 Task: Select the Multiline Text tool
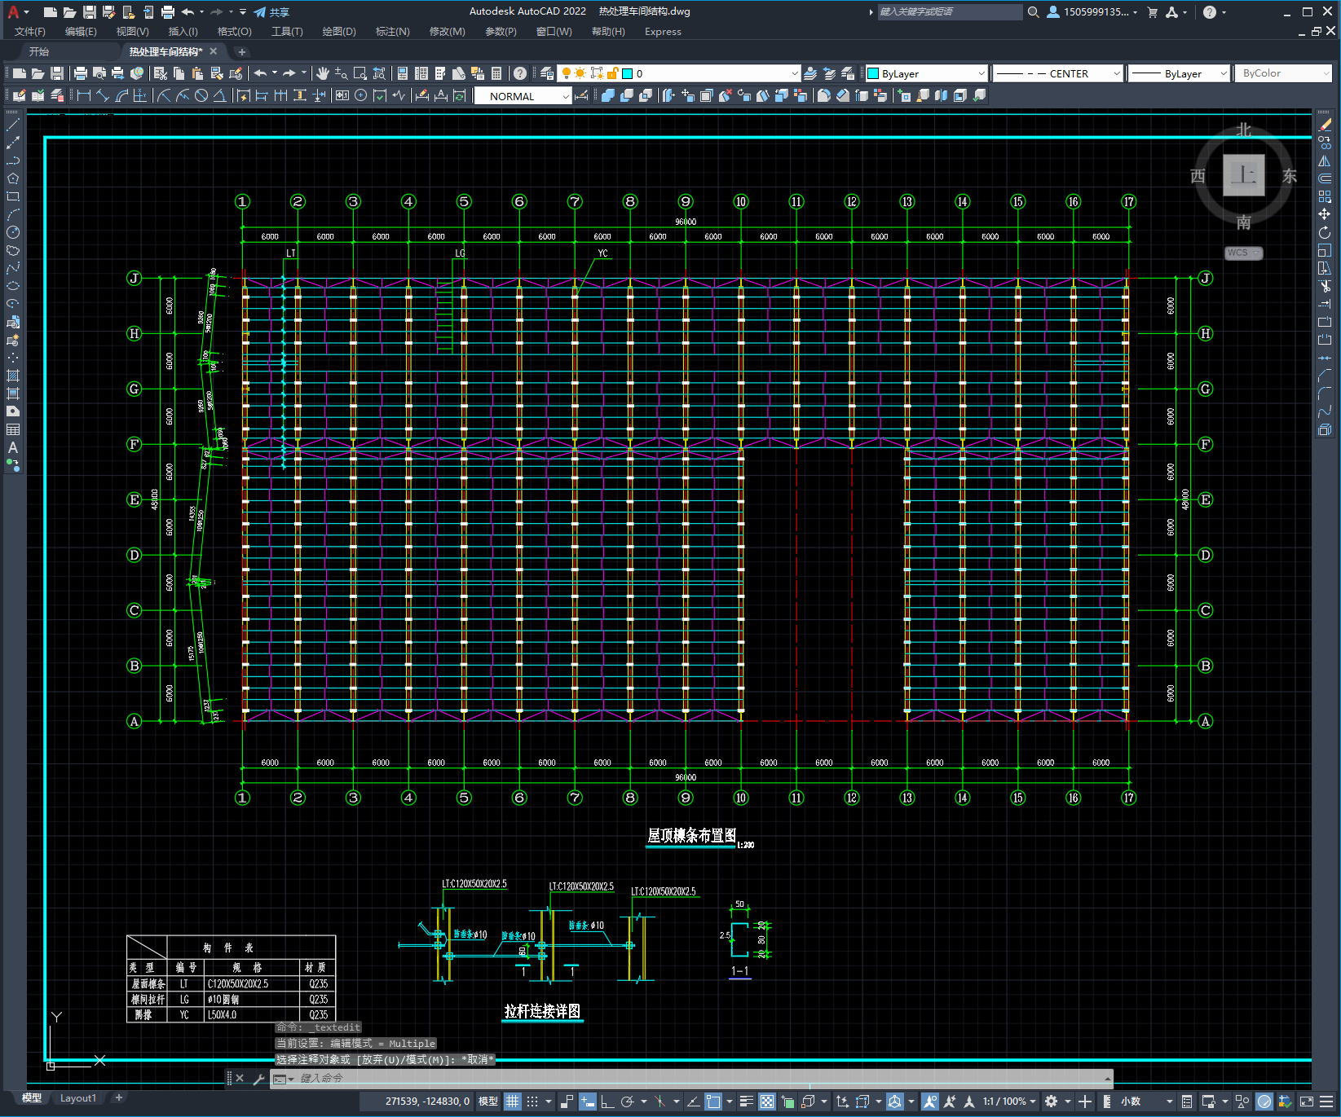point(13,447)
